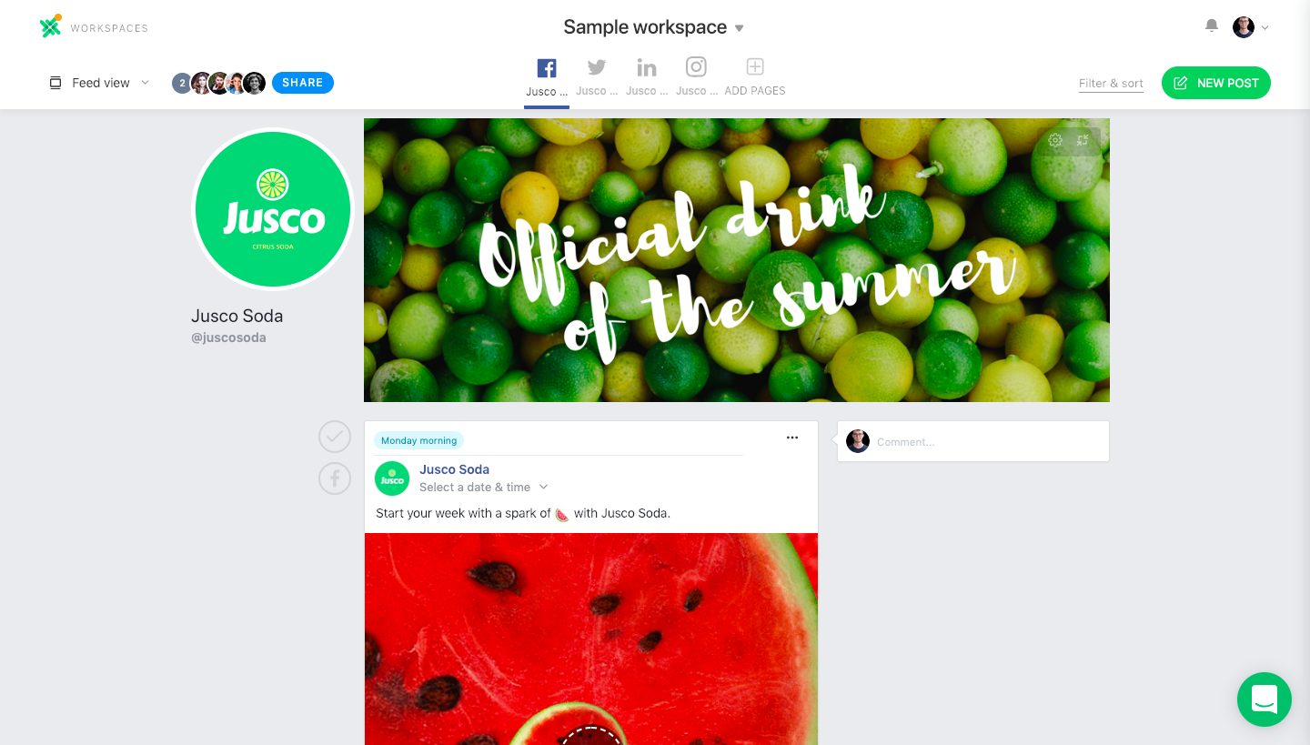Open Filter & sort link
Viewport: 1310px width, 745px height.
pos(1111,84)
